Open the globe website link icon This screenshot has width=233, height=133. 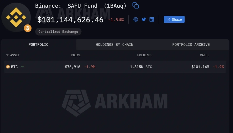136,20
